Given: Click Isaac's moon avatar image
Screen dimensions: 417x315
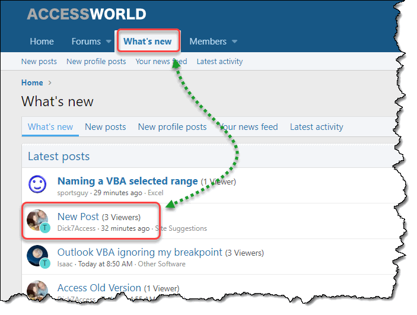Looking at the screenshot, I should point(37,256).
